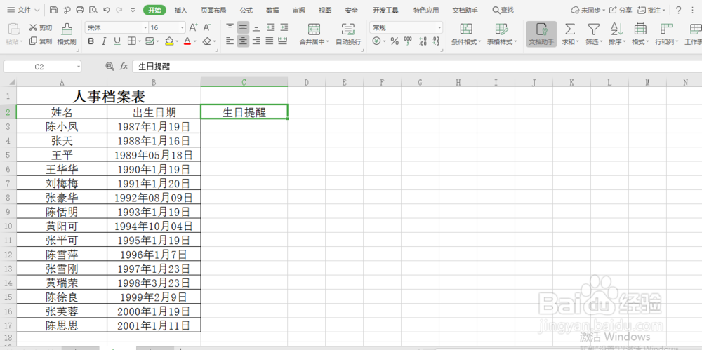The height and width of the screenshot is (350, 702).
Task: Open the number format dropdown (常规)
Action: 439,28
